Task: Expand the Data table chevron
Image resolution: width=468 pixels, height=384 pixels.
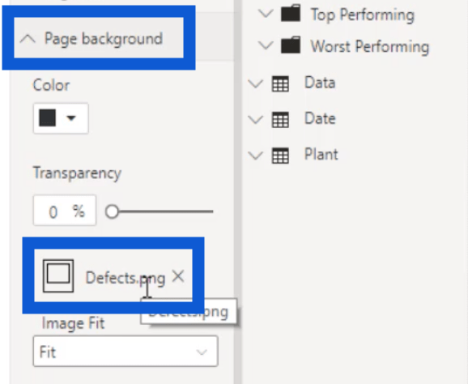Action: 256,83
